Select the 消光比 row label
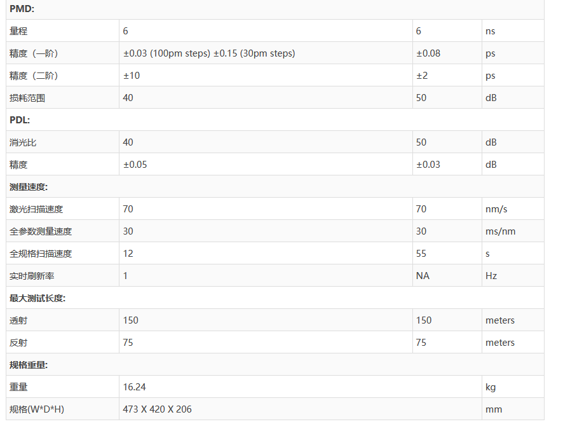This screenshot has width=563, height=431. pyautogui.click(x=23, y=142)
